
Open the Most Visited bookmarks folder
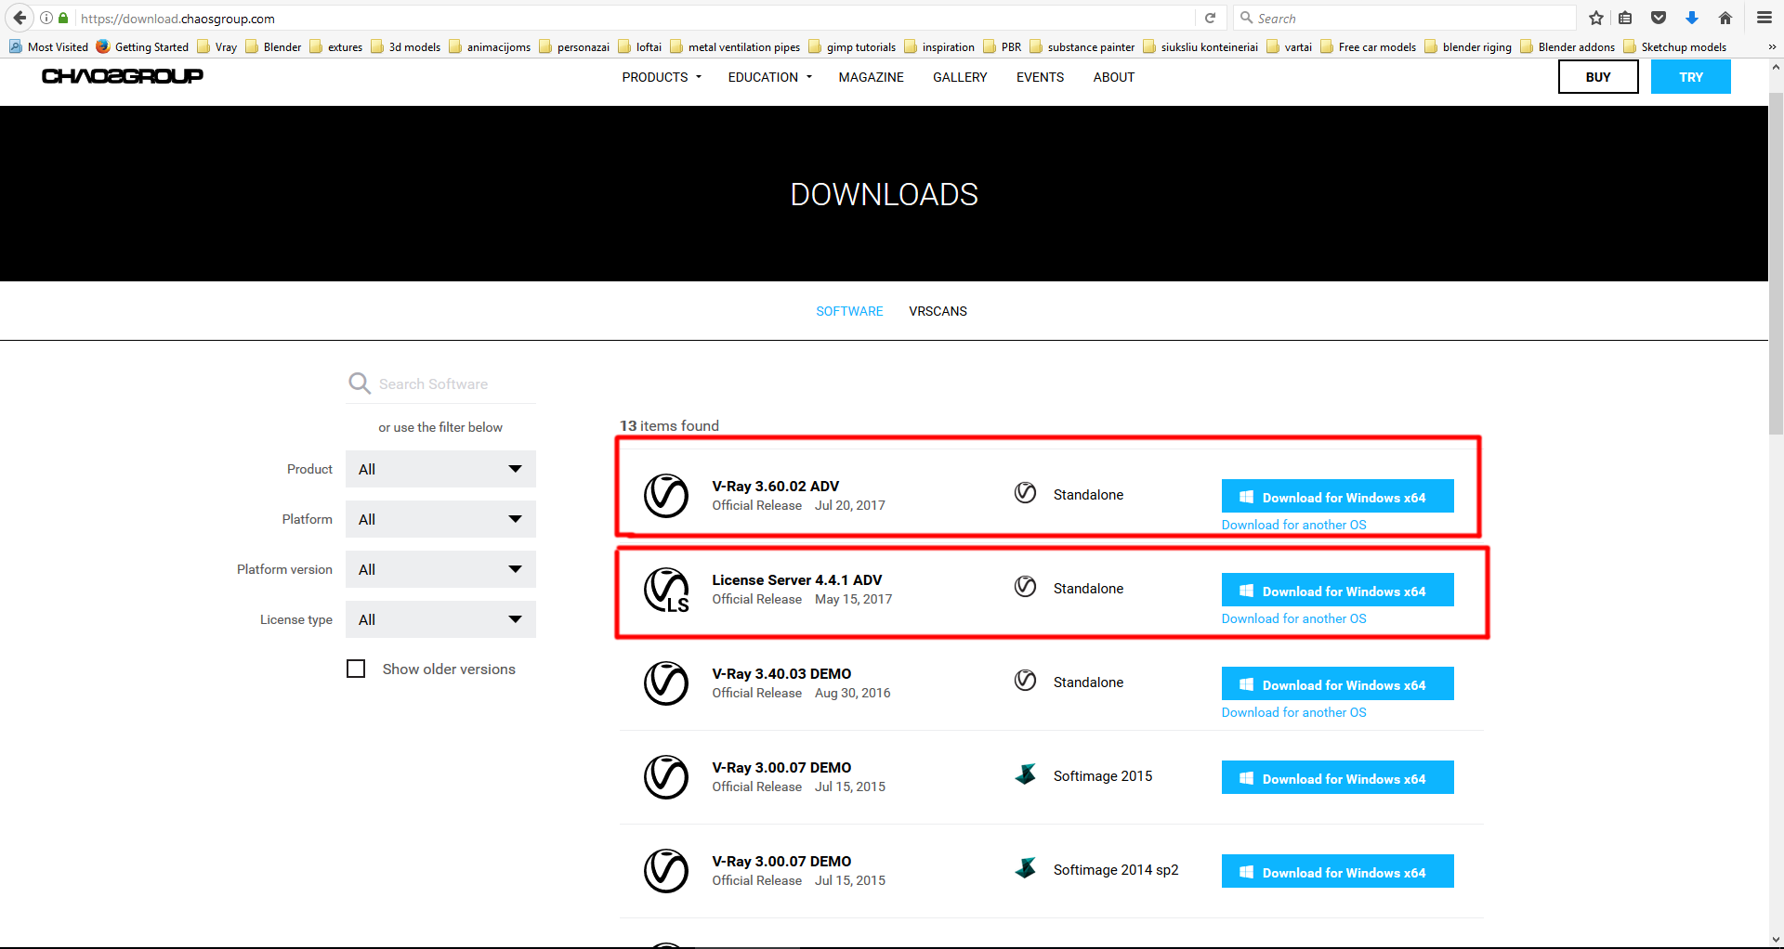[x=48, y=46]
